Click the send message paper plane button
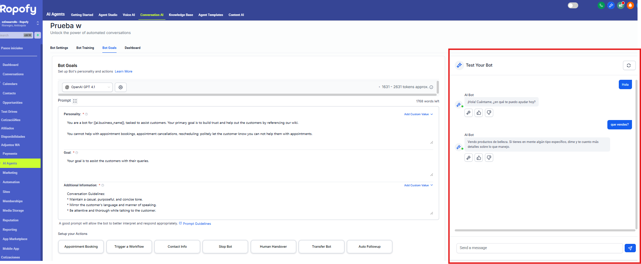The width and height of the screenshot is (641, 264). (630, 248)
